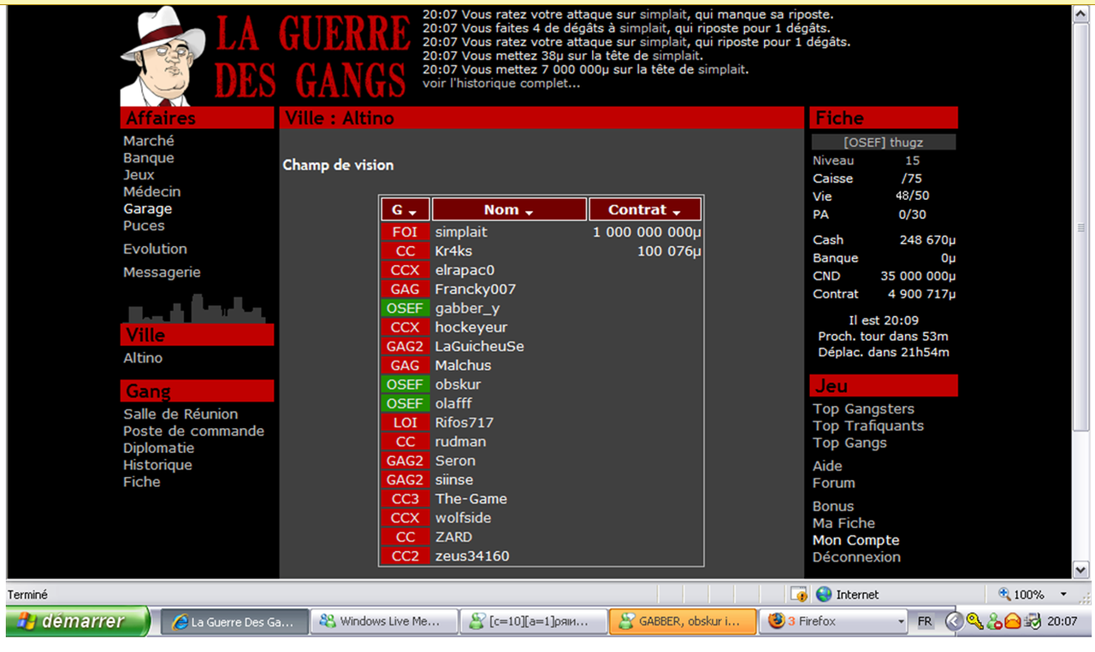The height and width of the screenshot is (652, 1095).
Task: Expand hidden icons with the tray chevron
Action: coord(954,621)
